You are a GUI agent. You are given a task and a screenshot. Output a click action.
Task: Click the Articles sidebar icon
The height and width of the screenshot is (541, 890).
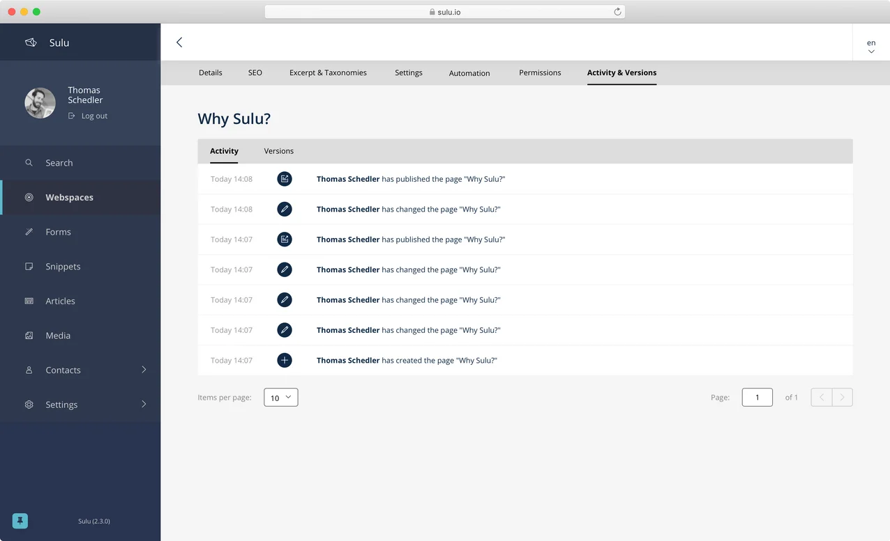[x=29, y=301]
